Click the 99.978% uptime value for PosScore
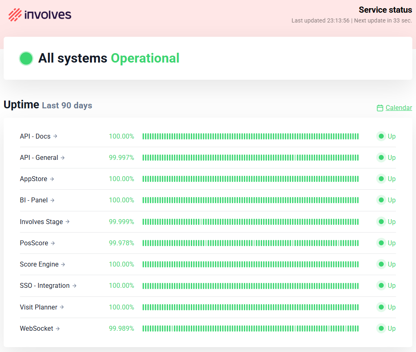The height and width of the screenshot is (352, 416). 121,243
